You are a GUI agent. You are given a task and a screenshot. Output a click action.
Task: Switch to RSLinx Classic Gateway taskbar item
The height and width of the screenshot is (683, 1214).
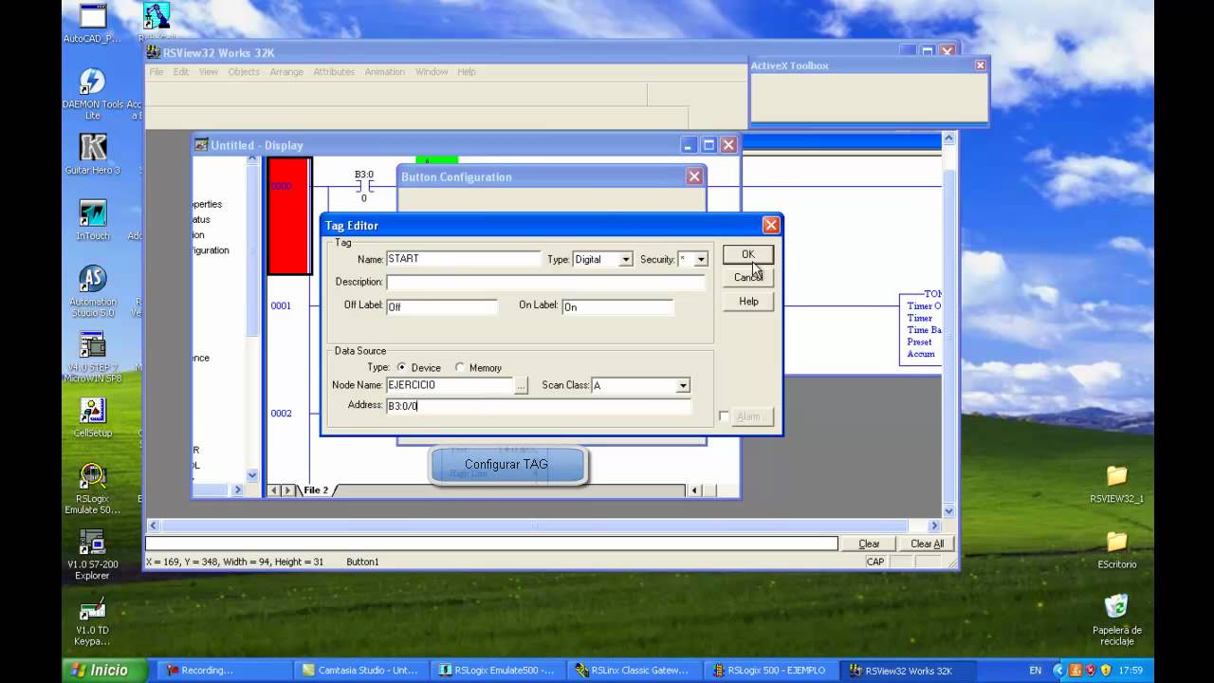634,670
